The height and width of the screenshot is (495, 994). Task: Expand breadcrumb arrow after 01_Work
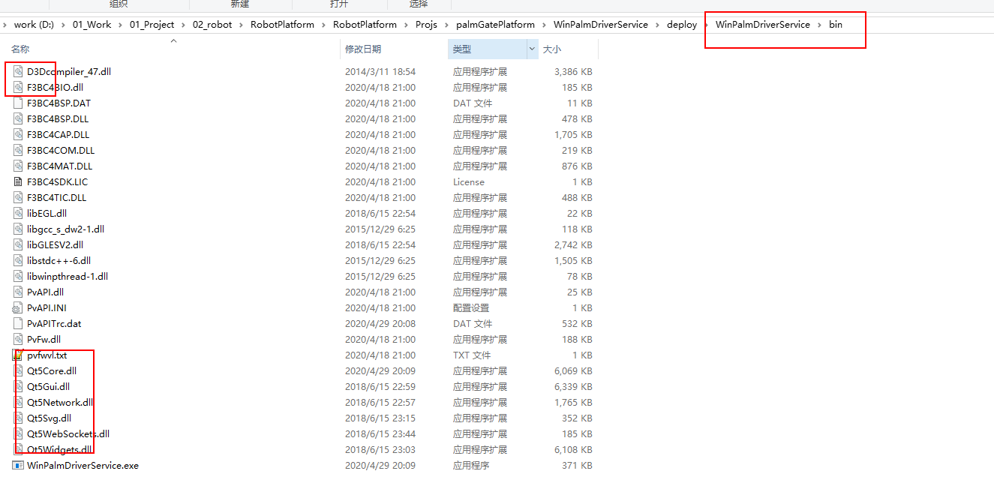[120, 25]
